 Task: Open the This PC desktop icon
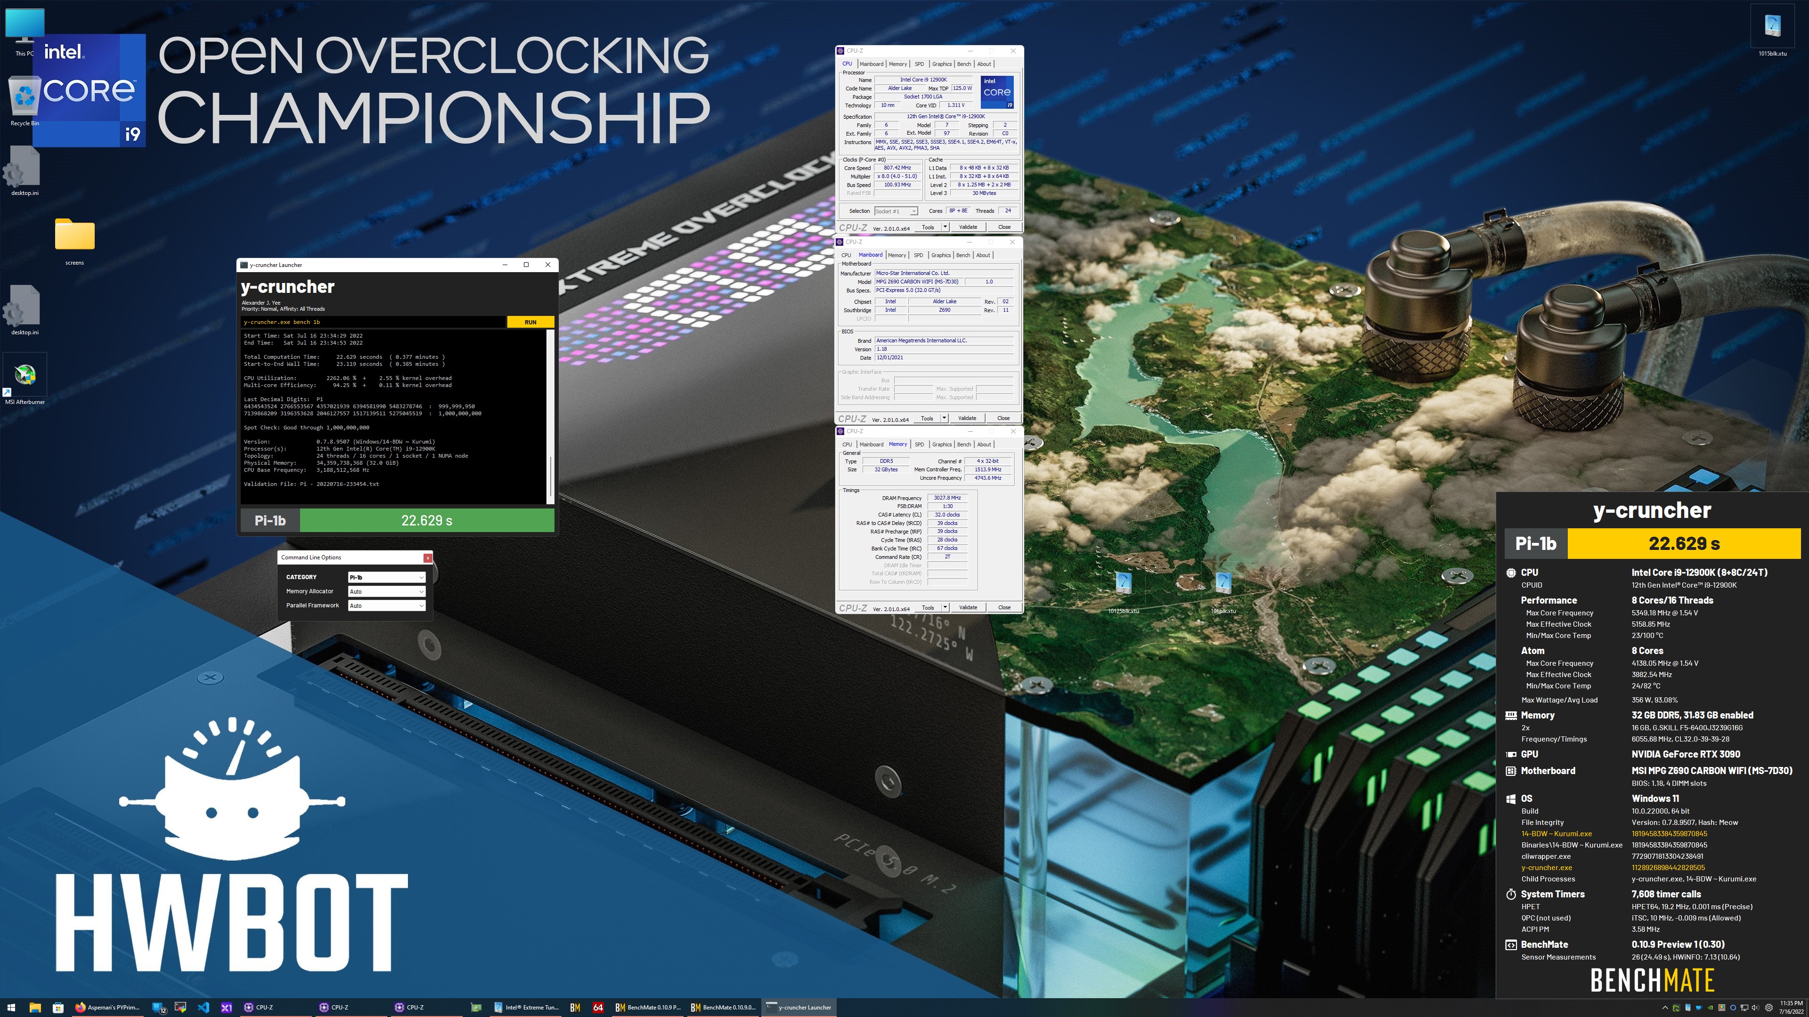pos(24,32)
